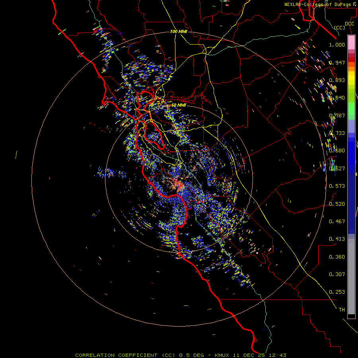Click the TH threshold label

(342, 309)
